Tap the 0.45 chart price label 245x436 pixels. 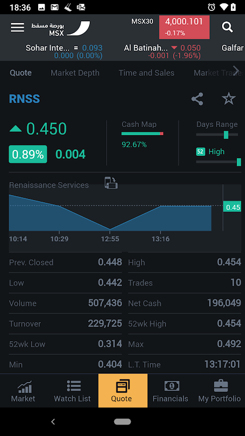pos(232,208)
